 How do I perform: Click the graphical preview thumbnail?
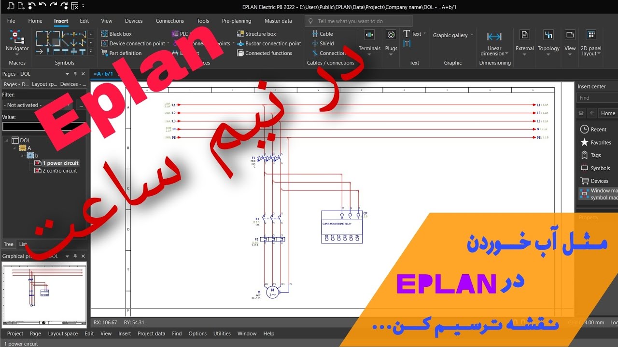pos(44,294)
